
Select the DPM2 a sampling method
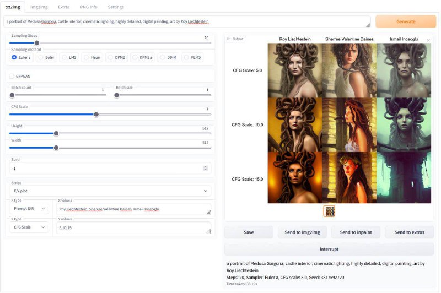click(x=143, y=57)
